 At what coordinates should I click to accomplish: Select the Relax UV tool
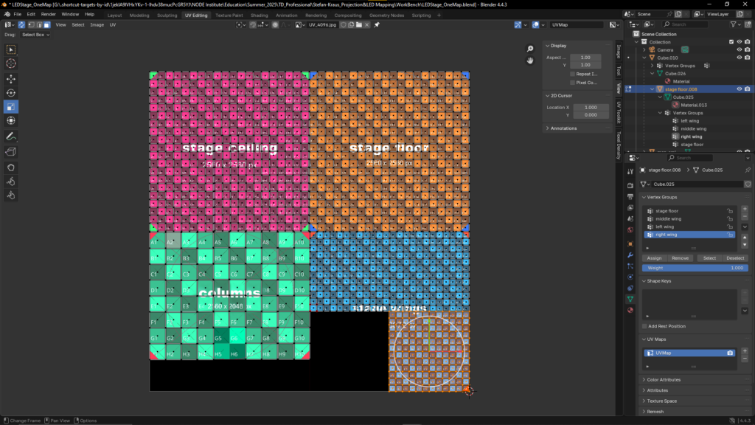coord(10,182)
